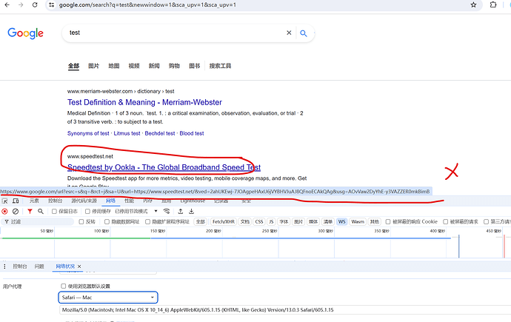511x322 pixels.
Task: Check 使用浏览器默认设置 user agent checkbox
Action: [64, 286]
